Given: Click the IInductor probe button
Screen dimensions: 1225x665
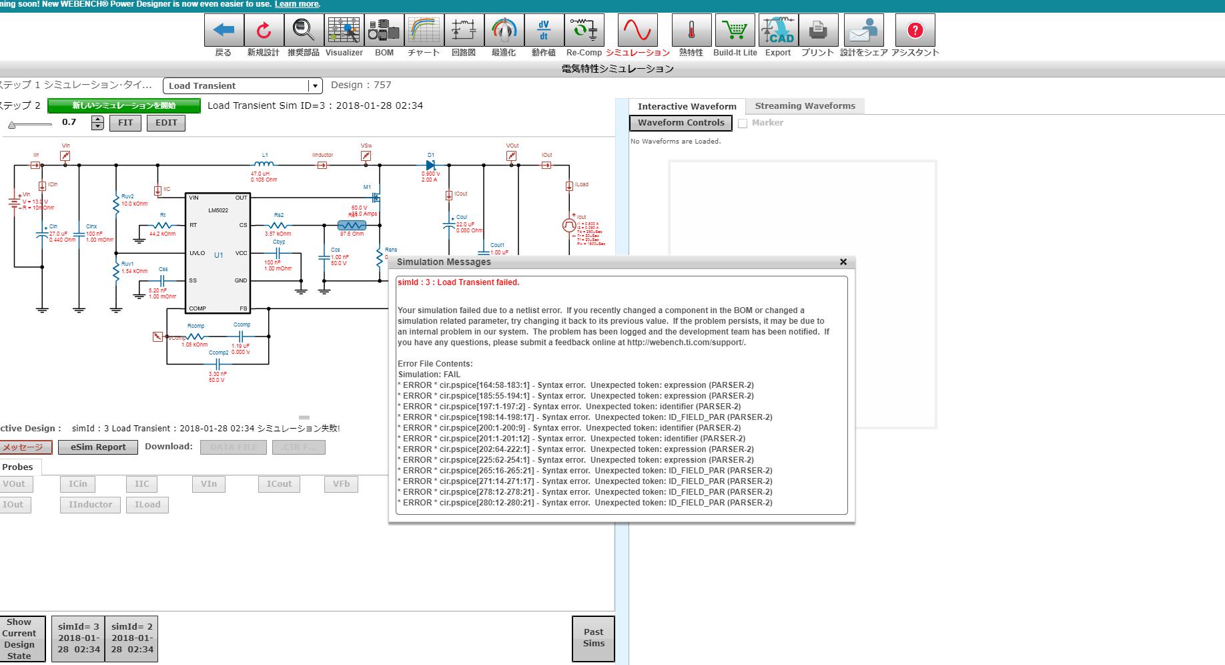Looking at the screenshot, I should 90,505.
